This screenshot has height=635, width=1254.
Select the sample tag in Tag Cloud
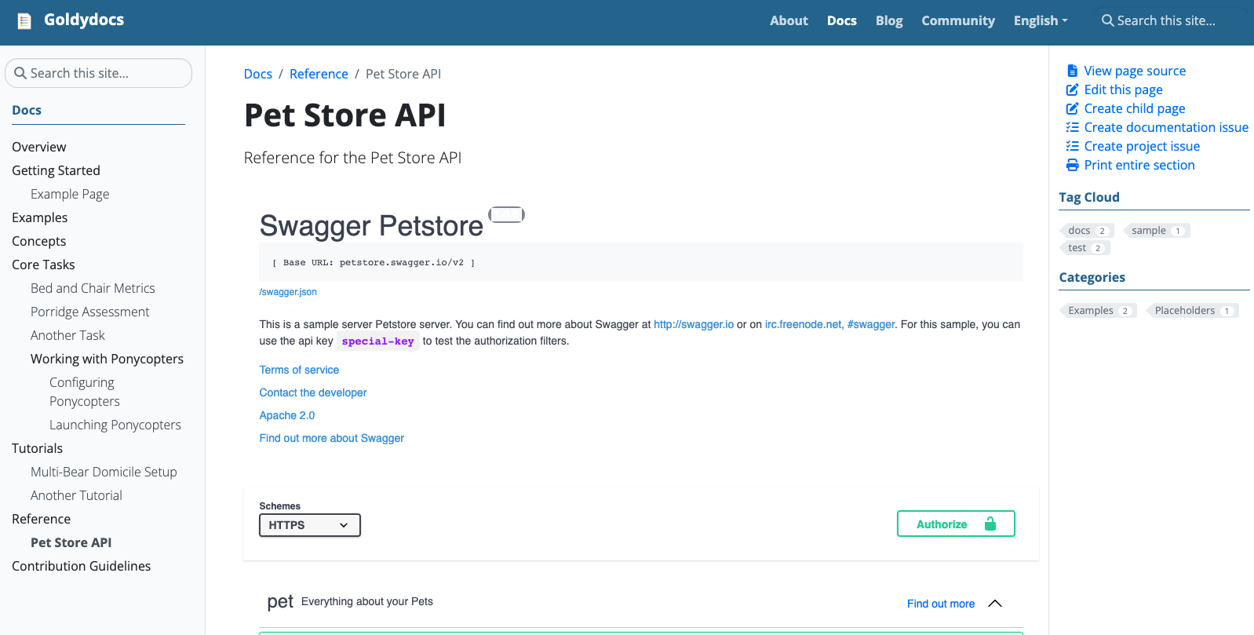1157,230
